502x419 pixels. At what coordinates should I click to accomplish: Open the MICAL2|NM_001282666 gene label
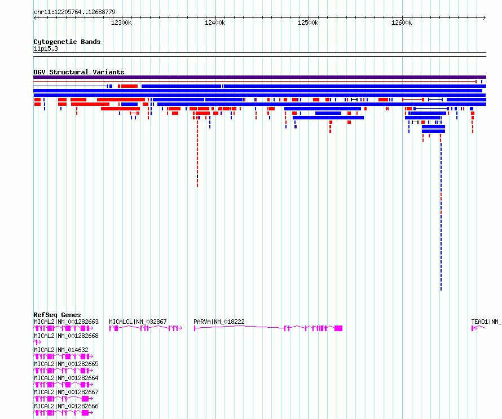66,406
